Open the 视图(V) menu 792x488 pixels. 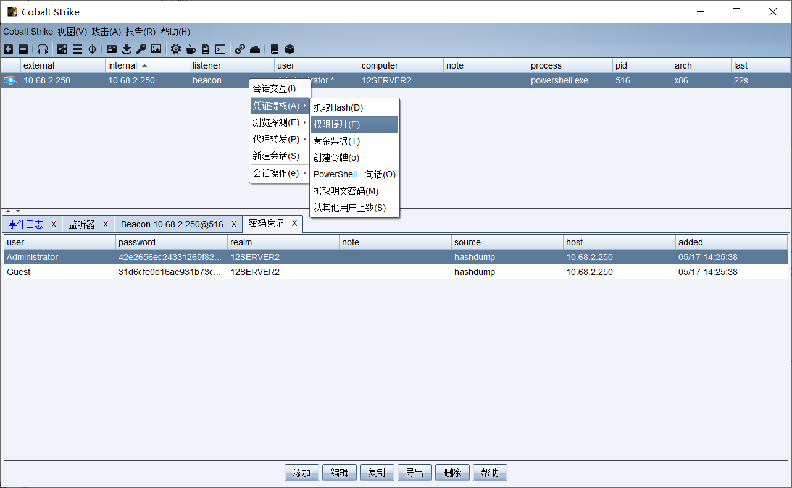click(x=72, y=32)
